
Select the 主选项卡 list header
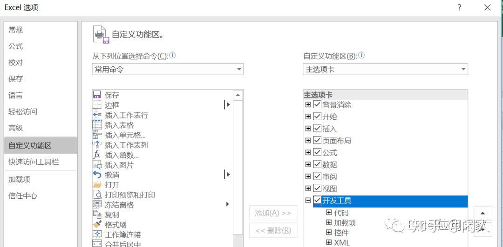tap(385, 95)
